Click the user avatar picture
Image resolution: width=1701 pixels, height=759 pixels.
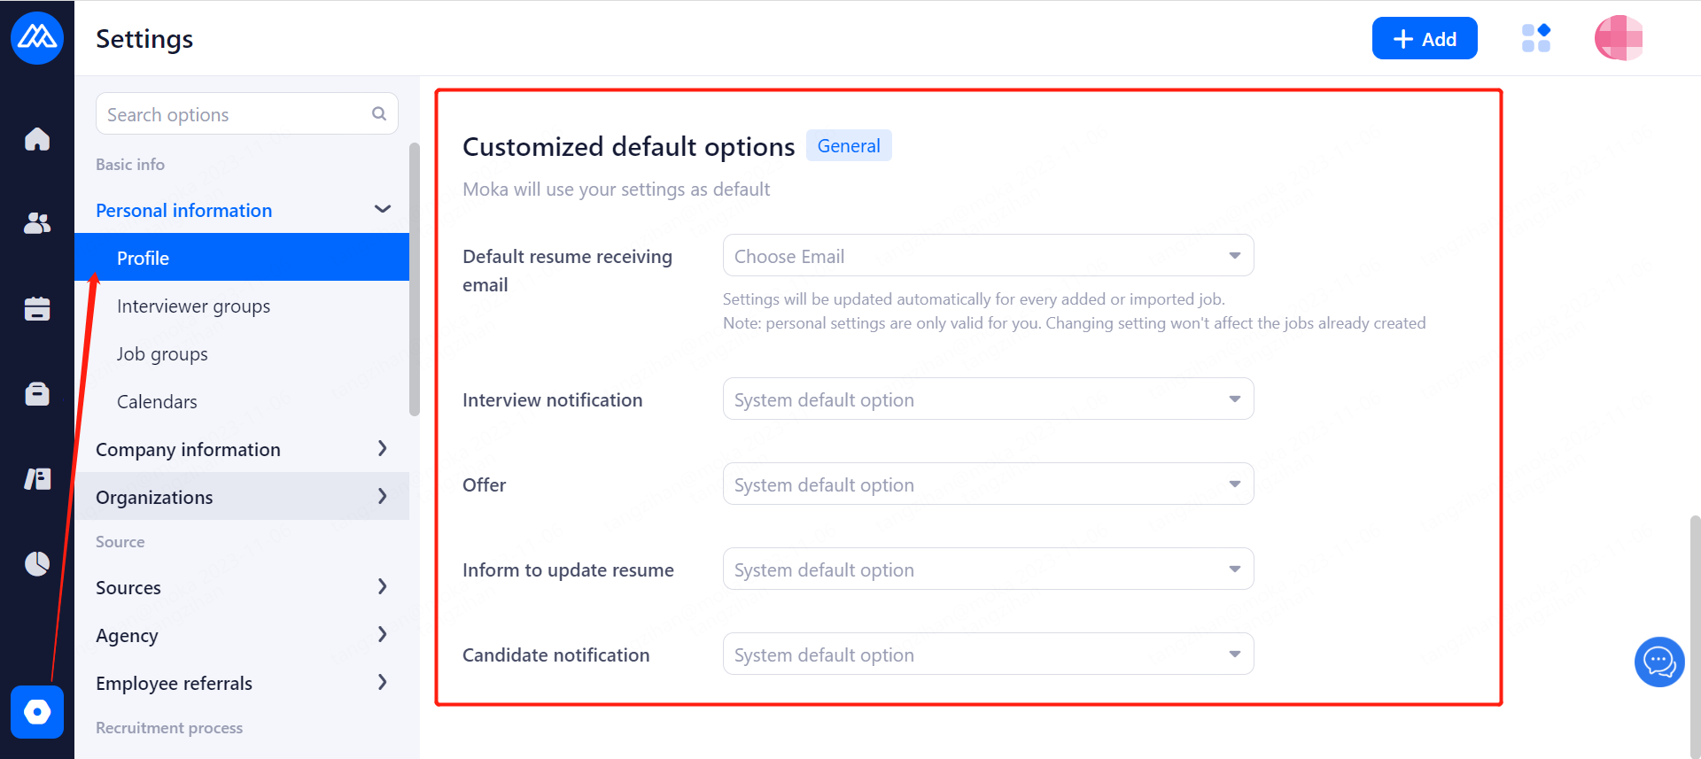(x=1618, y=38)
